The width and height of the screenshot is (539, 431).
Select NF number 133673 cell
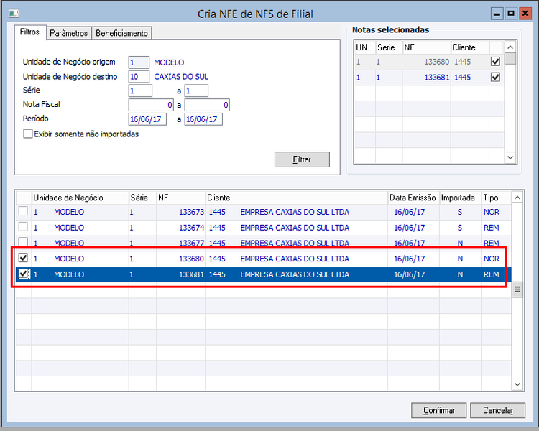[x=181, y=212]
